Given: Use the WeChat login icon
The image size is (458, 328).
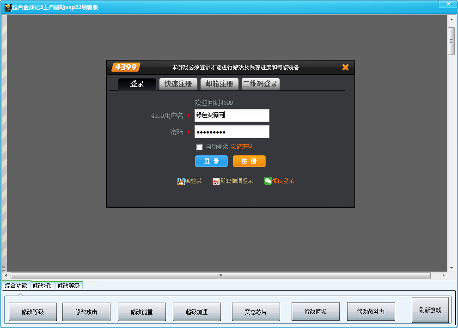Looking at the screenshot, I should [x=269, y=181].
